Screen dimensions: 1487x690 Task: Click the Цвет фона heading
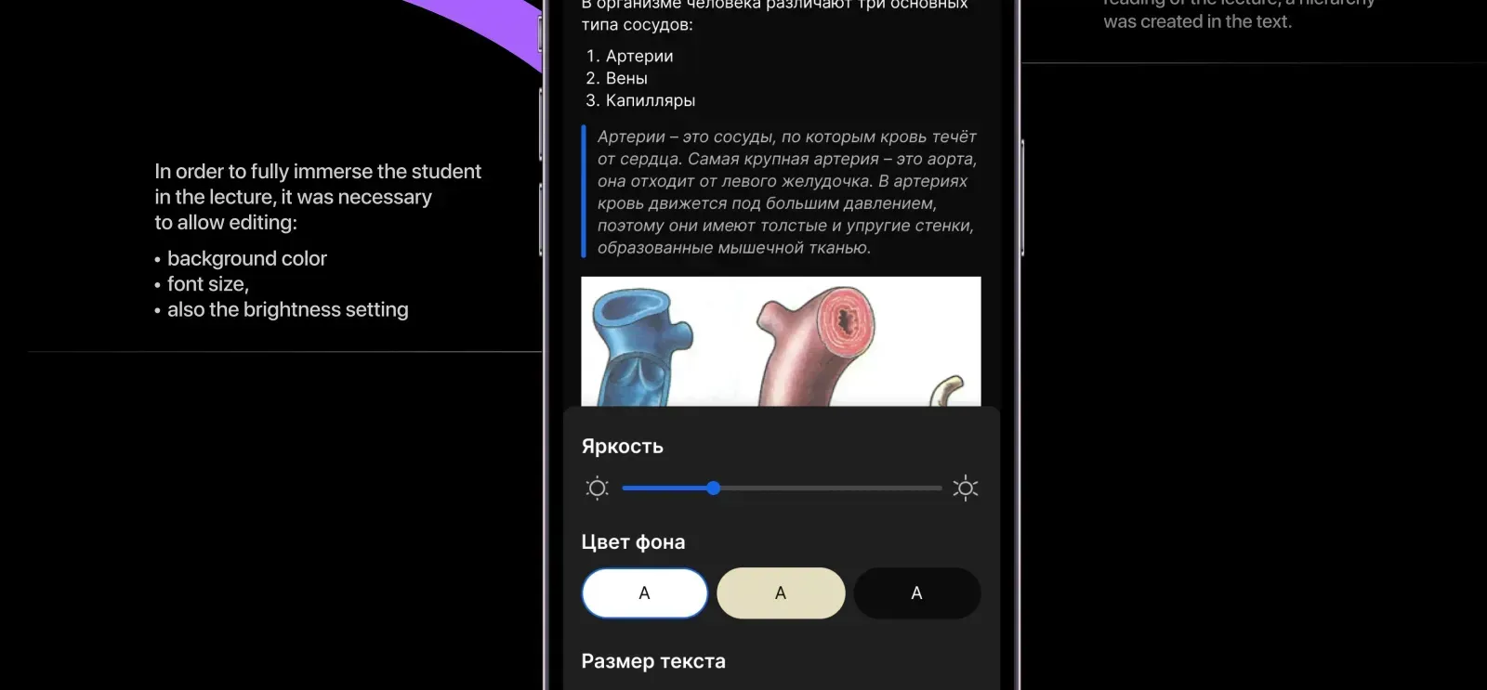(633, 542)
